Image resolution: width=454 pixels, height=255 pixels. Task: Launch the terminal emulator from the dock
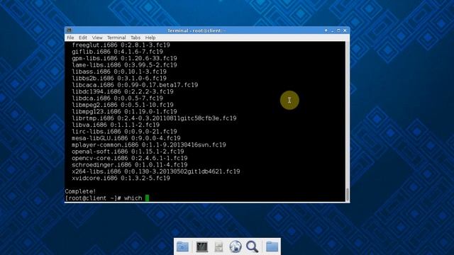(x=201, y=246)
